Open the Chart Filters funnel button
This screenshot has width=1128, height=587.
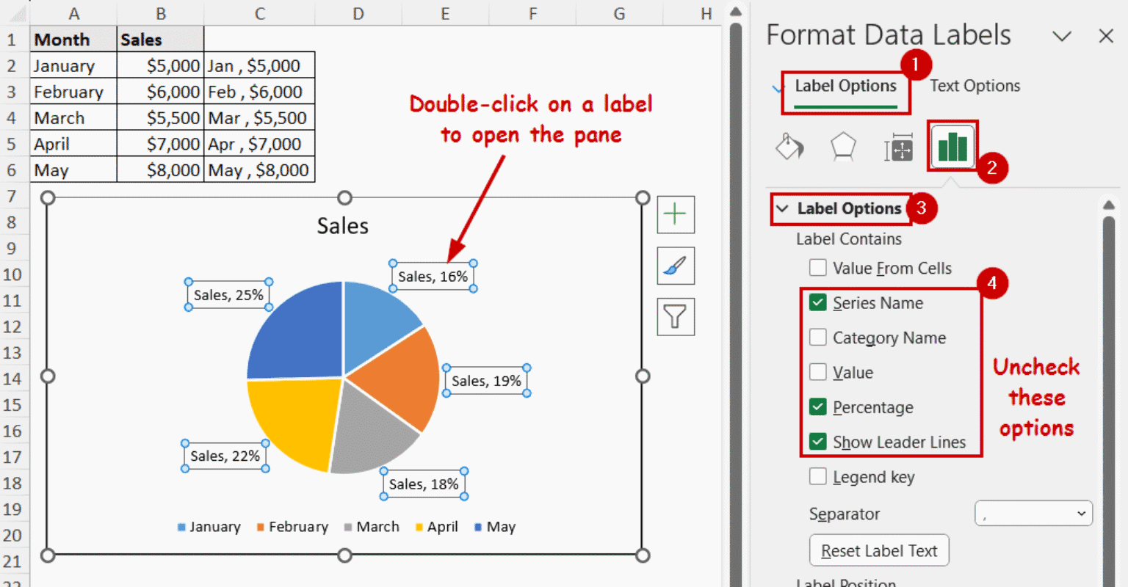tap(675, 317)
